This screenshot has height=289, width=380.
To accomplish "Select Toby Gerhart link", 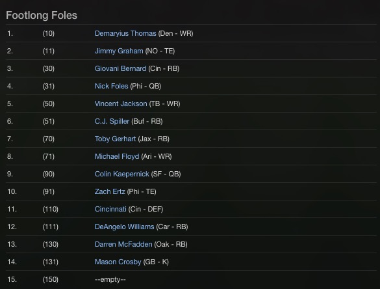I will [115, 139].
